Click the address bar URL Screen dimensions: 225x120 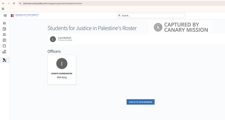[x=53, y=3]
